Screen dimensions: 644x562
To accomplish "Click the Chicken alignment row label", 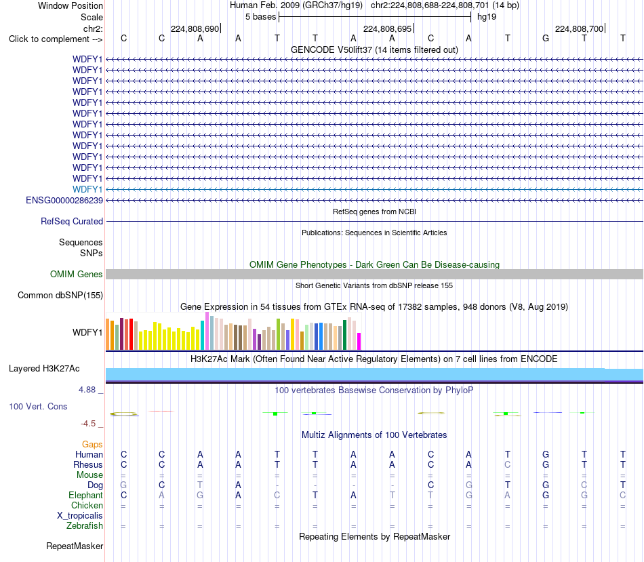I will (x=87, y=505).
